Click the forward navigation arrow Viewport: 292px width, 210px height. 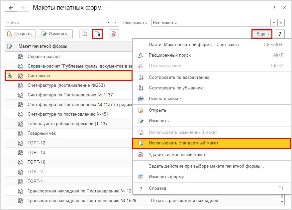coord(23,8)
